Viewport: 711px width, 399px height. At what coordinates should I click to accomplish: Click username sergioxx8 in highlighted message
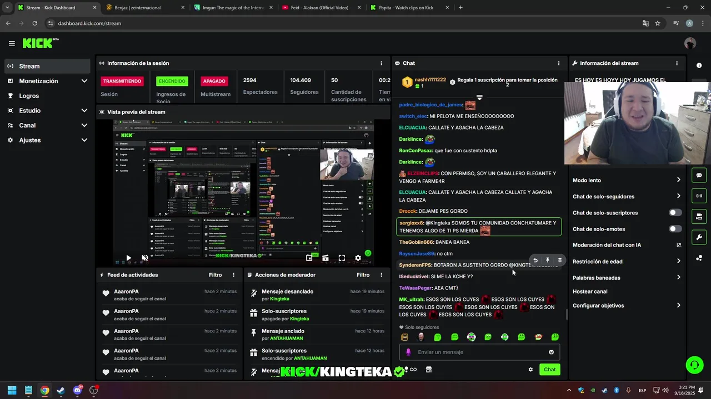pyautogui.click(x=412, y=223)
